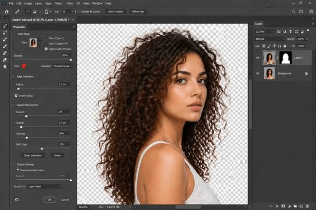Image resolution: width=316 pixels, height=210 pixels.
Task: Choose the add to selection mode icon
Action: click(x=28, y=12)
